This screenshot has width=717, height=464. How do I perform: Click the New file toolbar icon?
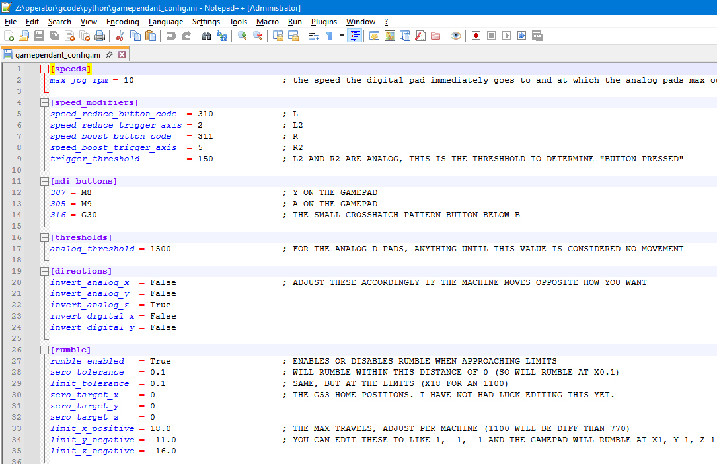pyautogui.click(x=9, y=36)
